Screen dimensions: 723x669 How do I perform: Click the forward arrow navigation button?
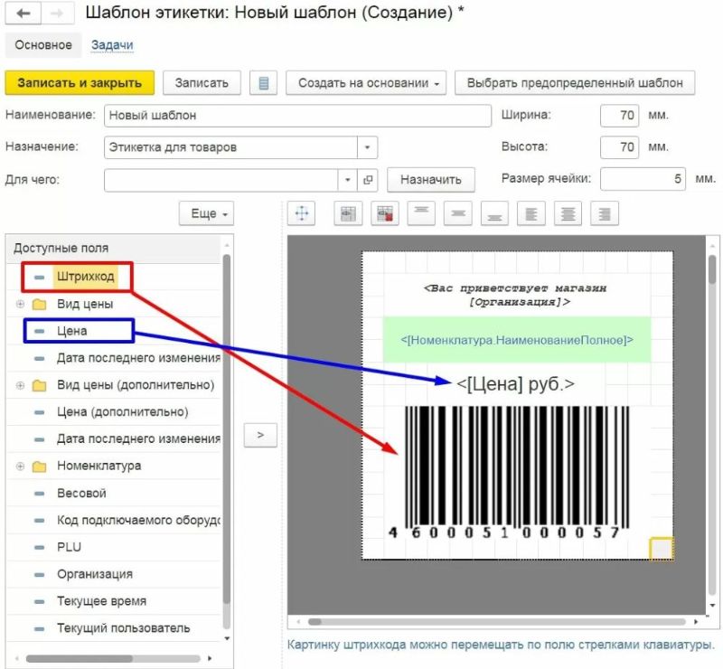click(x=57, y=13)
